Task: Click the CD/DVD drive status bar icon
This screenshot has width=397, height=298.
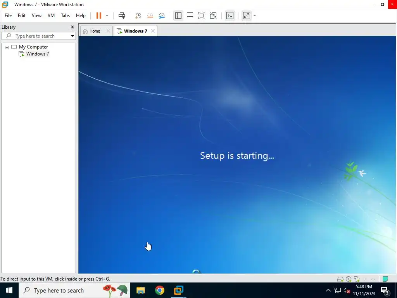Action: pyautogui.click(x=349, y=279)
